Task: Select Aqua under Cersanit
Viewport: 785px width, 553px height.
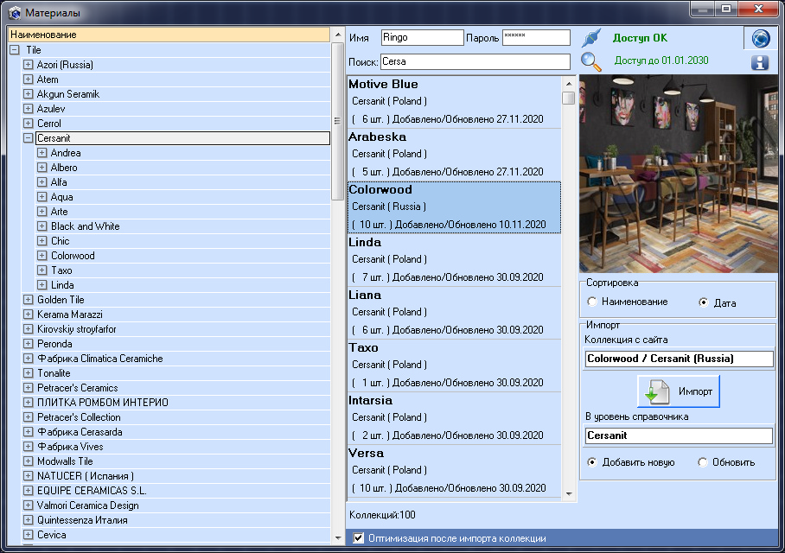Action: [x=62, y=197]
